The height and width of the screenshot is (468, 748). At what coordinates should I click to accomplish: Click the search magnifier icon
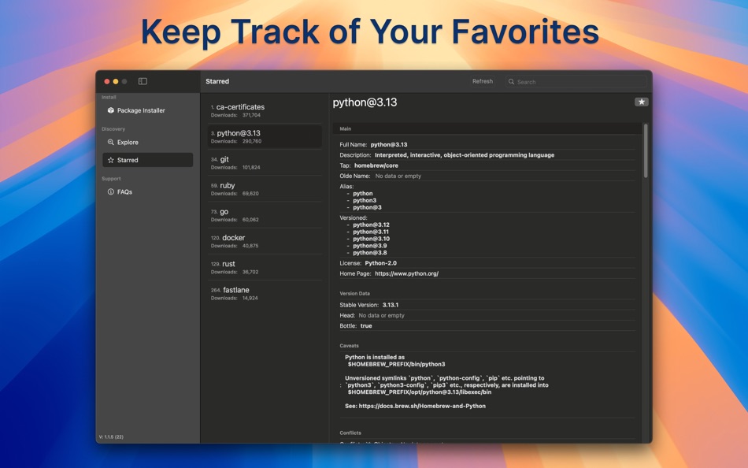pos(511,82)
